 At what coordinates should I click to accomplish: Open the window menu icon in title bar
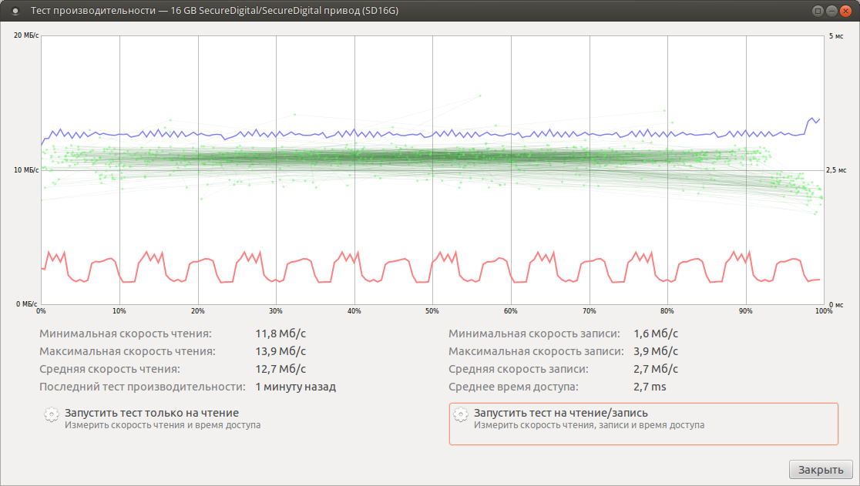[15, 11]
